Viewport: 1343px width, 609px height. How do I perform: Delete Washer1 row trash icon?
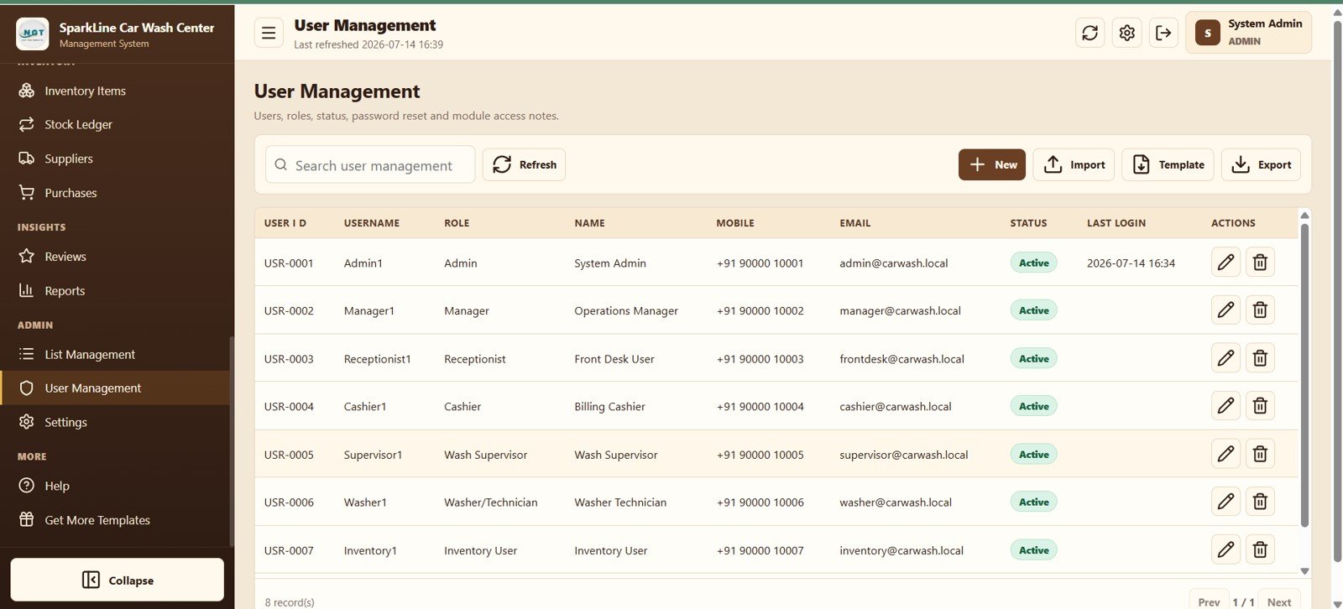(1260, 502)
